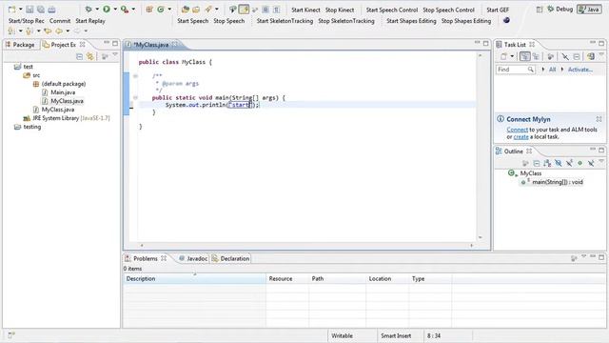Viewport: 609px width, 343px height.
Task: Collapse all in Task List toolbar
Action: coord(577,57)
